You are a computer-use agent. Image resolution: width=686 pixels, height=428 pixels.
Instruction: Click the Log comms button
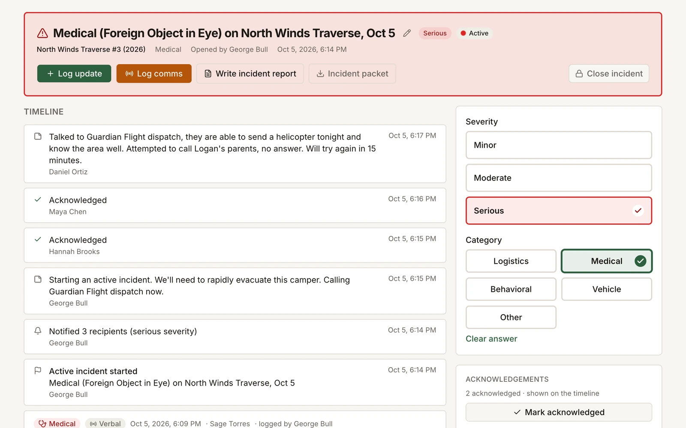pos(154,74)
